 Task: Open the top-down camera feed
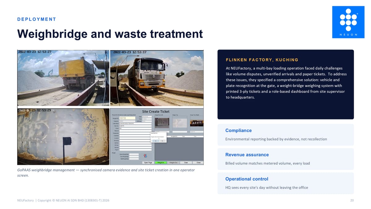pos(63,136)
